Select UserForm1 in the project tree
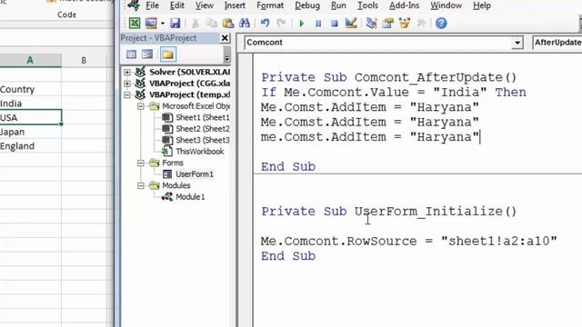582x327 pixels. 195,173
